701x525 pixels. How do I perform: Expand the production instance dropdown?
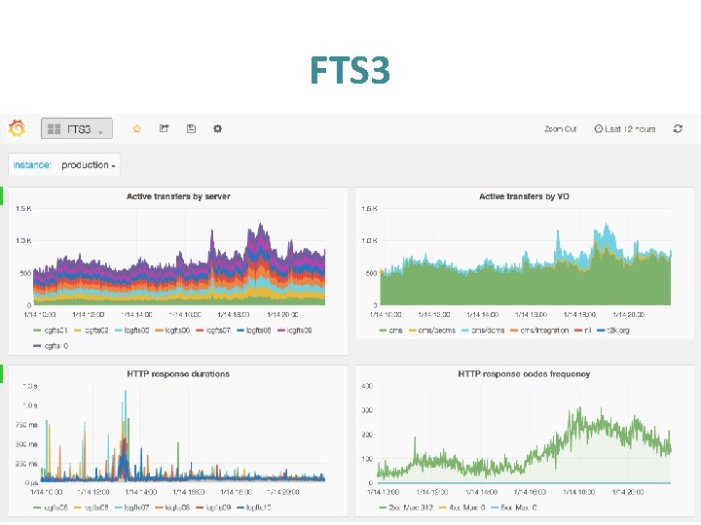pos(89,165)
